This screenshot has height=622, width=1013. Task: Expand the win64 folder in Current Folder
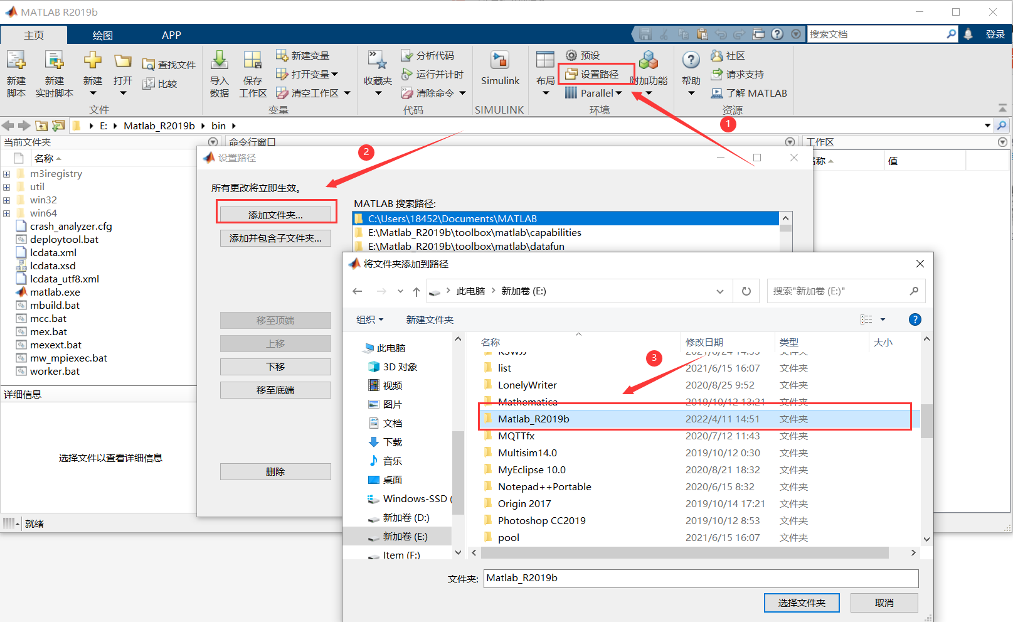click(6, 213)
